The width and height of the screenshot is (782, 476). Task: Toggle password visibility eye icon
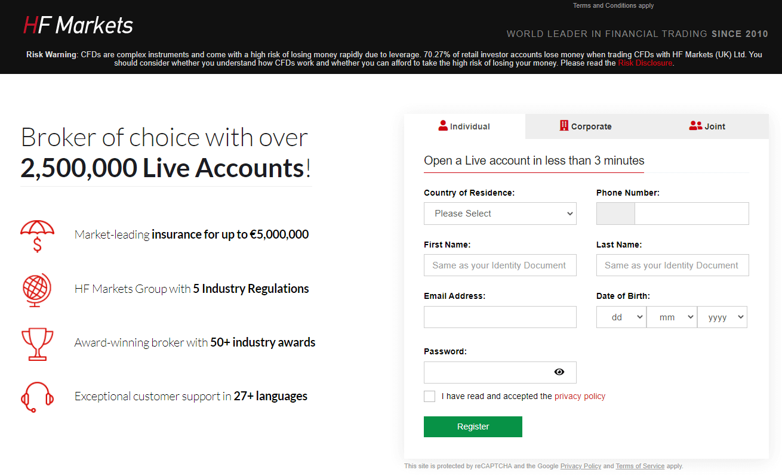tap(559, 372)
